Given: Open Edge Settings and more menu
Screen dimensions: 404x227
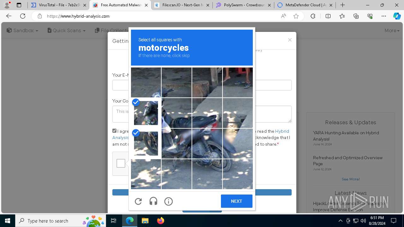Looking at the screenshot, I should point(384,16).
